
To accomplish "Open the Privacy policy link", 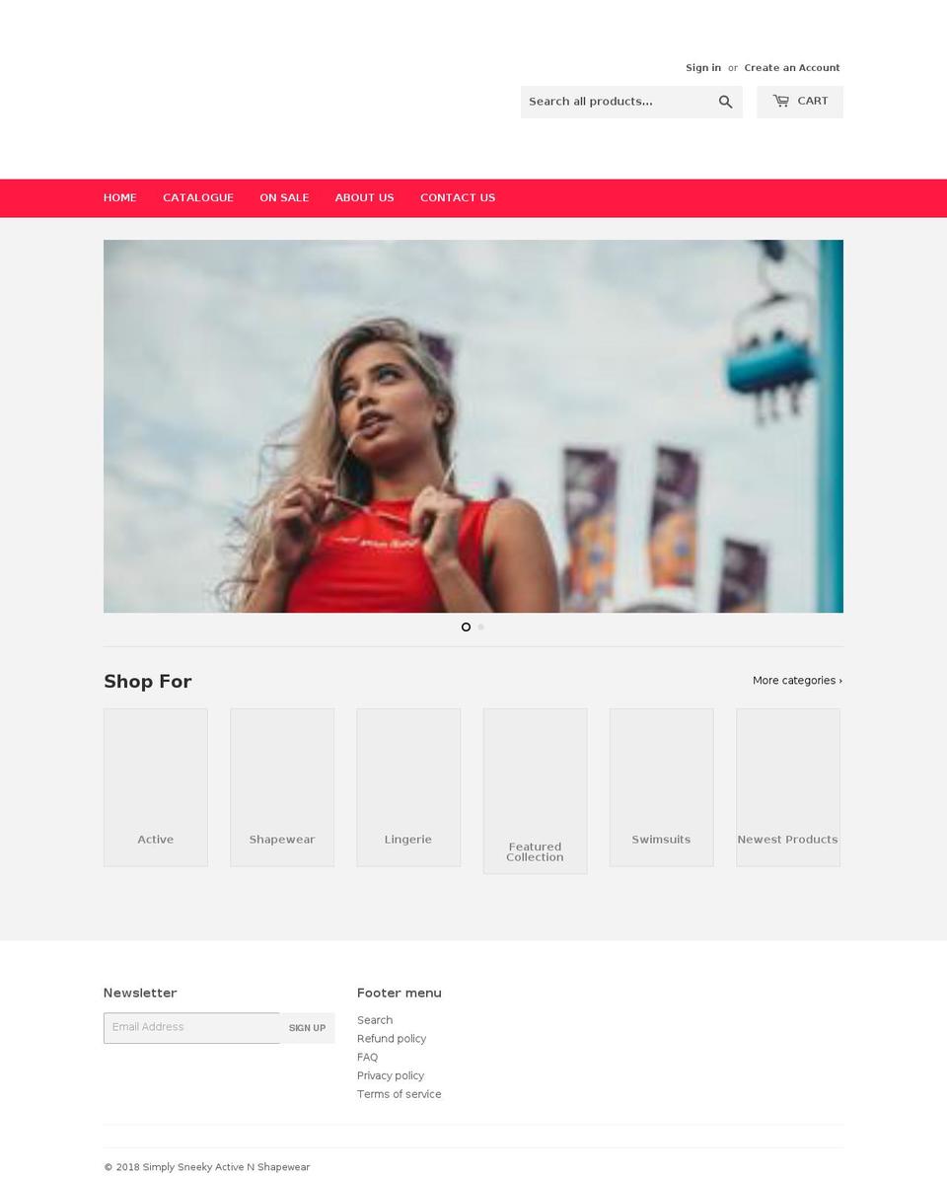I will (x=391, y=1076).
